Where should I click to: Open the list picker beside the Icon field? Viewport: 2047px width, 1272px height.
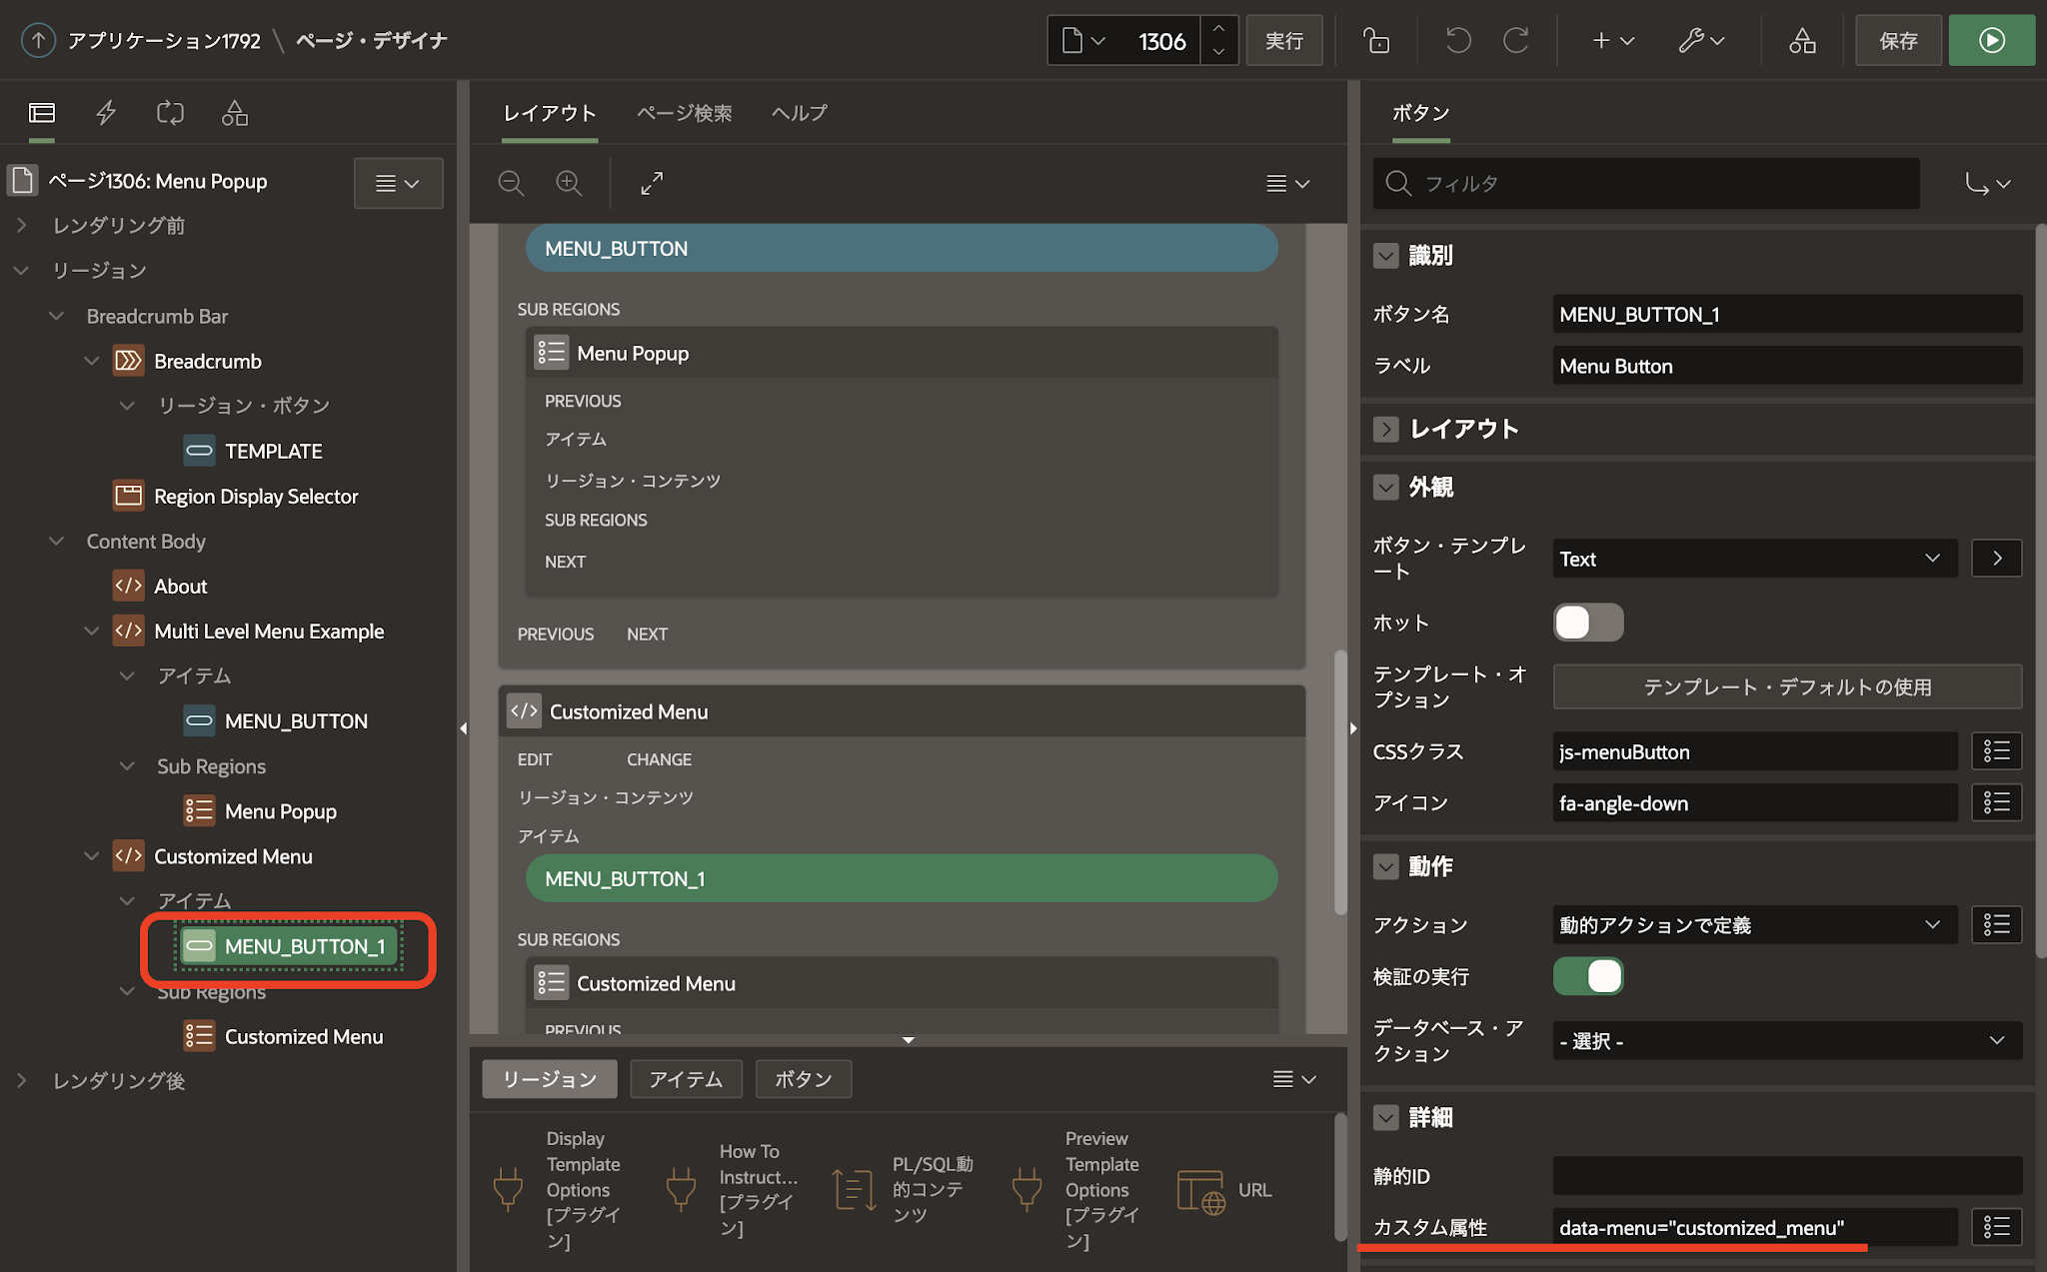[x=1996, y=802]
